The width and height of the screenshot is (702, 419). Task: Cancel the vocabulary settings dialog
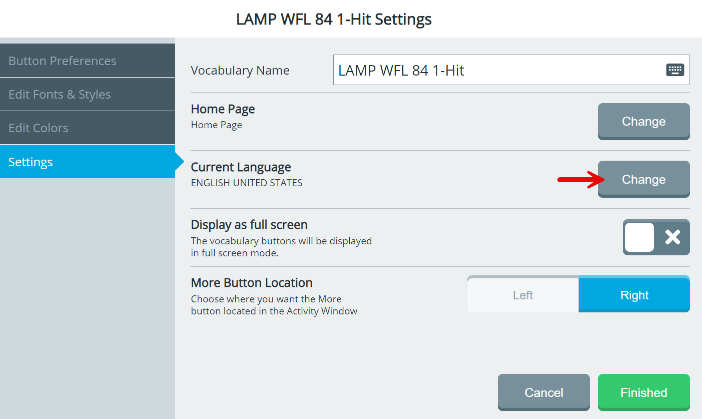point(543,392)
